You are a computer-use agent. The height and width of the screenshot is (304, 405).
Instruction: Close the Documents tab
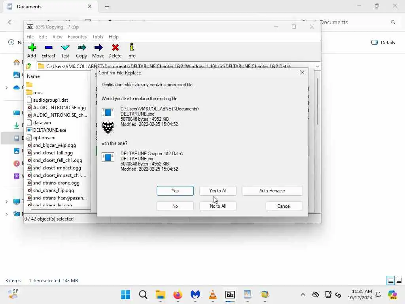click(x=90, y=6)
